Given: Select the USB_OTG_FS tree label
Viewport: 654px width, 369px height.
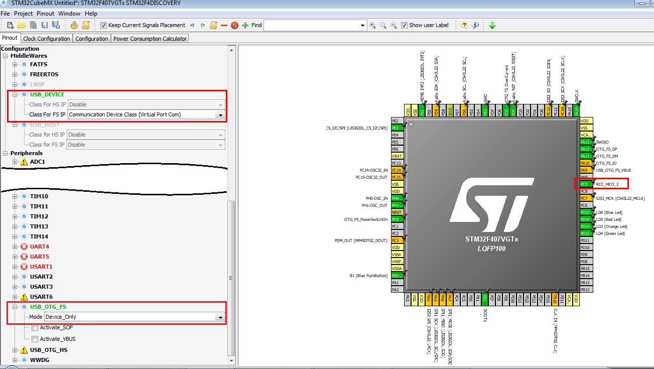Looking at the screenshot, I should tap(48, 307).
